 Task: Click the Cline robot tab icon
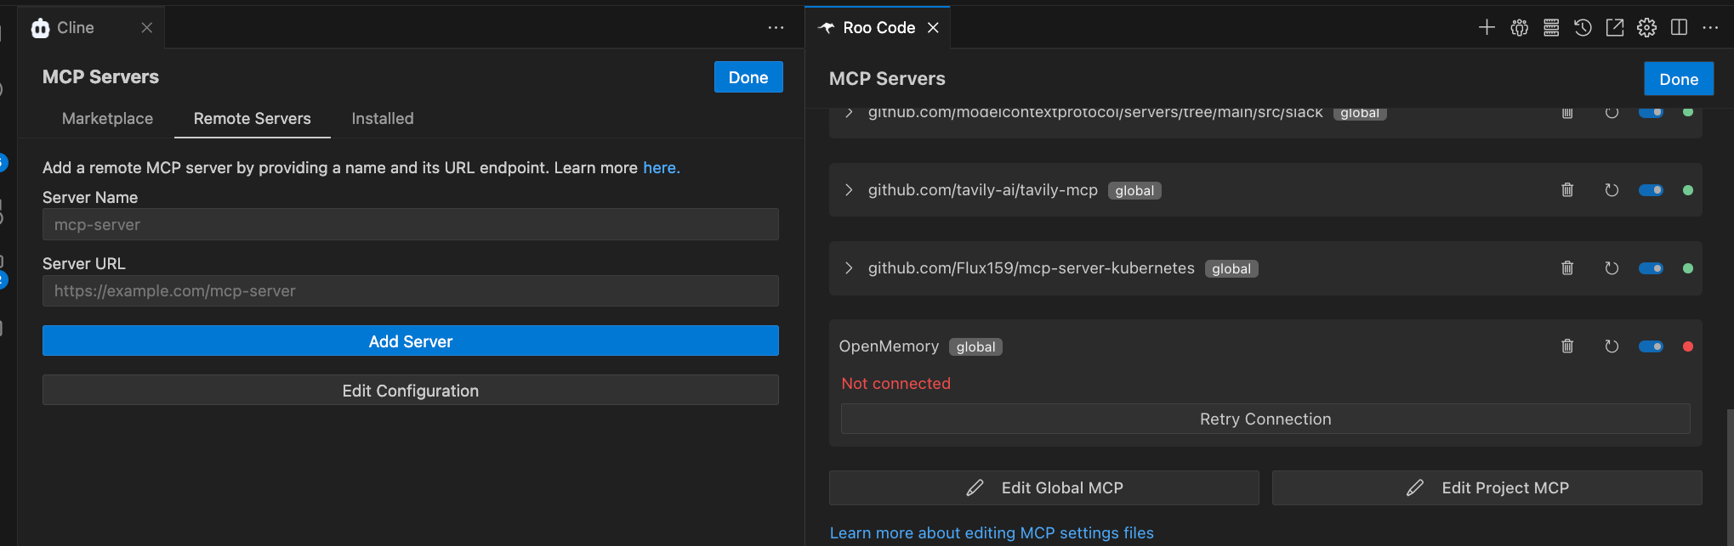pyautogui.click(x=40, y=28)
